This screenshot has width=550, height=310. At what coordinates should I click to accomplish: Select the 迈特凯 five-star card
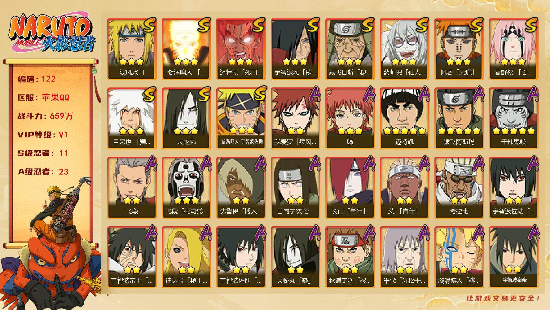405,118
